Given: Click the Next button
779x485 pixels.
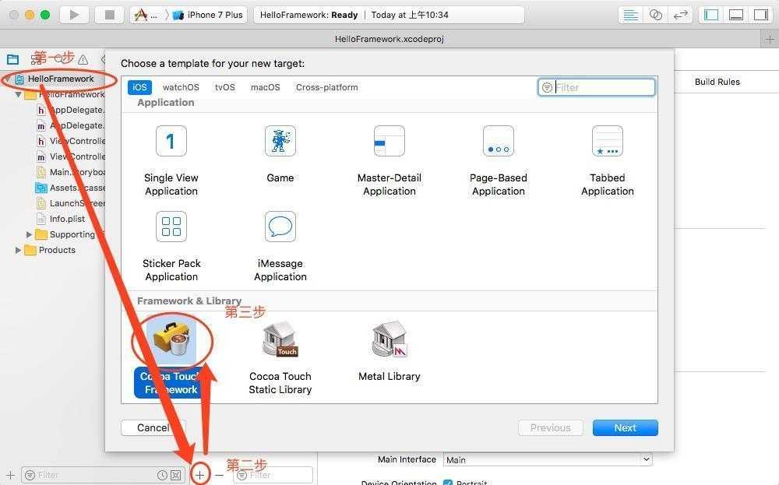Looking at the screenshot, I should [x=625, y=428].
